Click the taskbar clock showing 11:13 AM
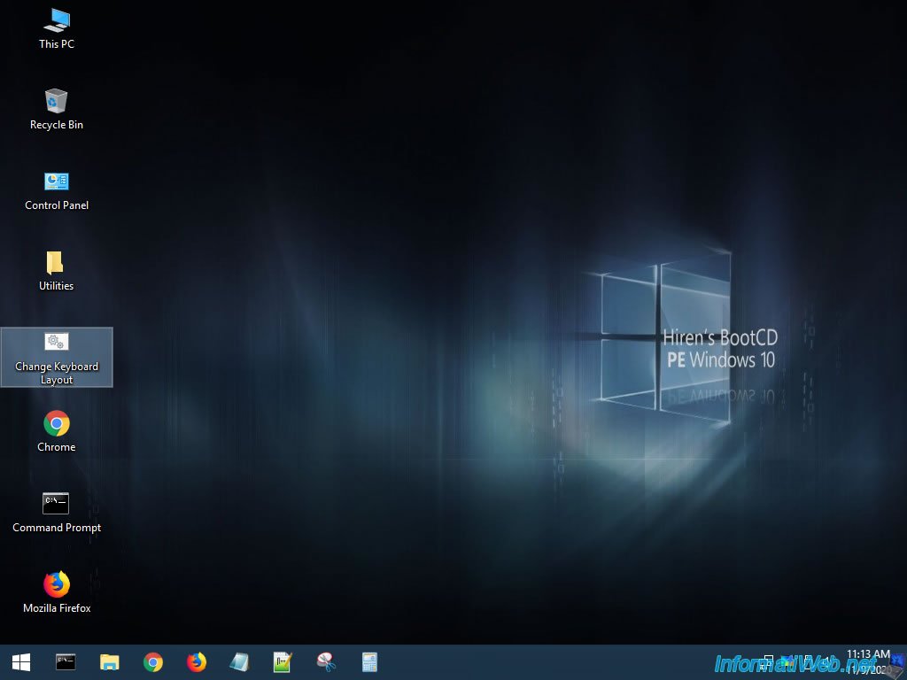The image size is (907, 680). coord(867,661)
